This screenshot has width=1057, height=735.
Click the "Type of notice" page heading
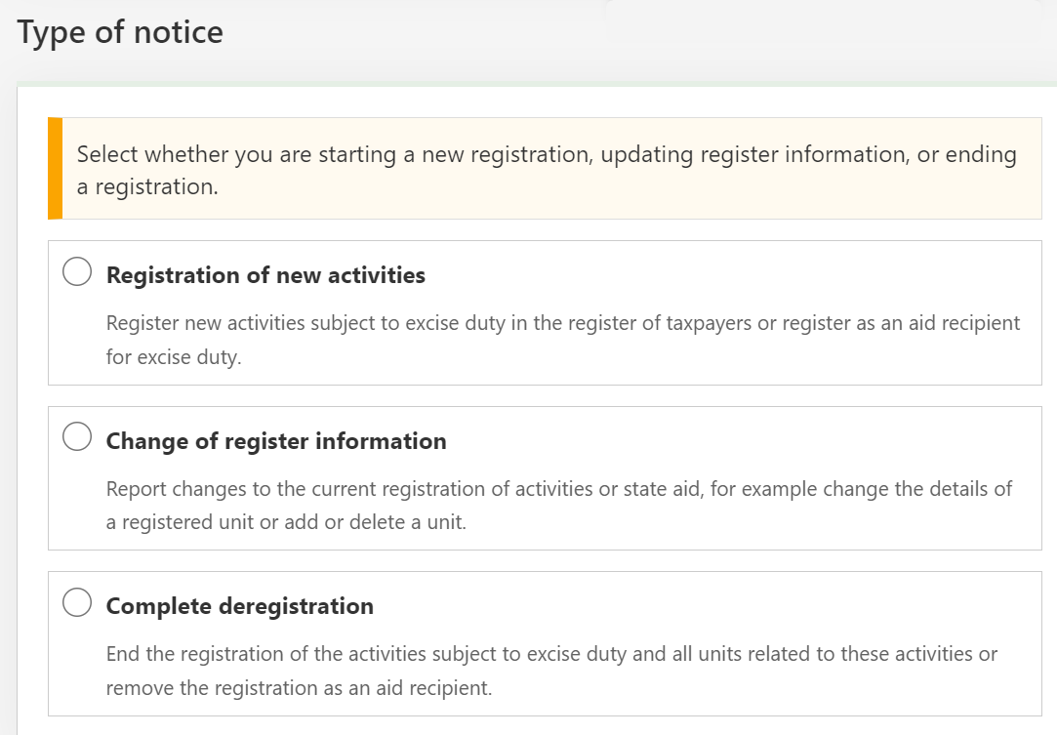click(120, 32)
